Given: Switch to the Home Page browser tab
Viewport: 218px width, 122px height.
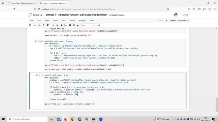Looking at the screenshot, I should point(21,3).
